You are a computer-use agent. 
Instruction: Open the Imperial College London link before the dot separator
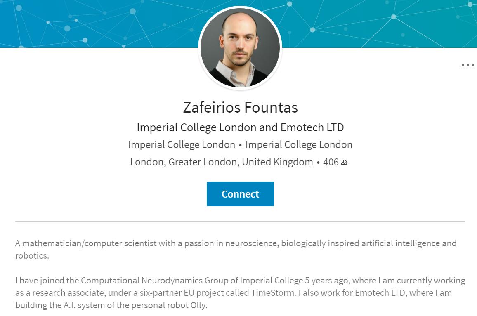(182, 145)
